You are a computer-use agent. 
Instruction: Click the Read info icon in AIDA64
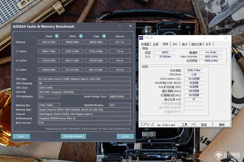(57, 36)
